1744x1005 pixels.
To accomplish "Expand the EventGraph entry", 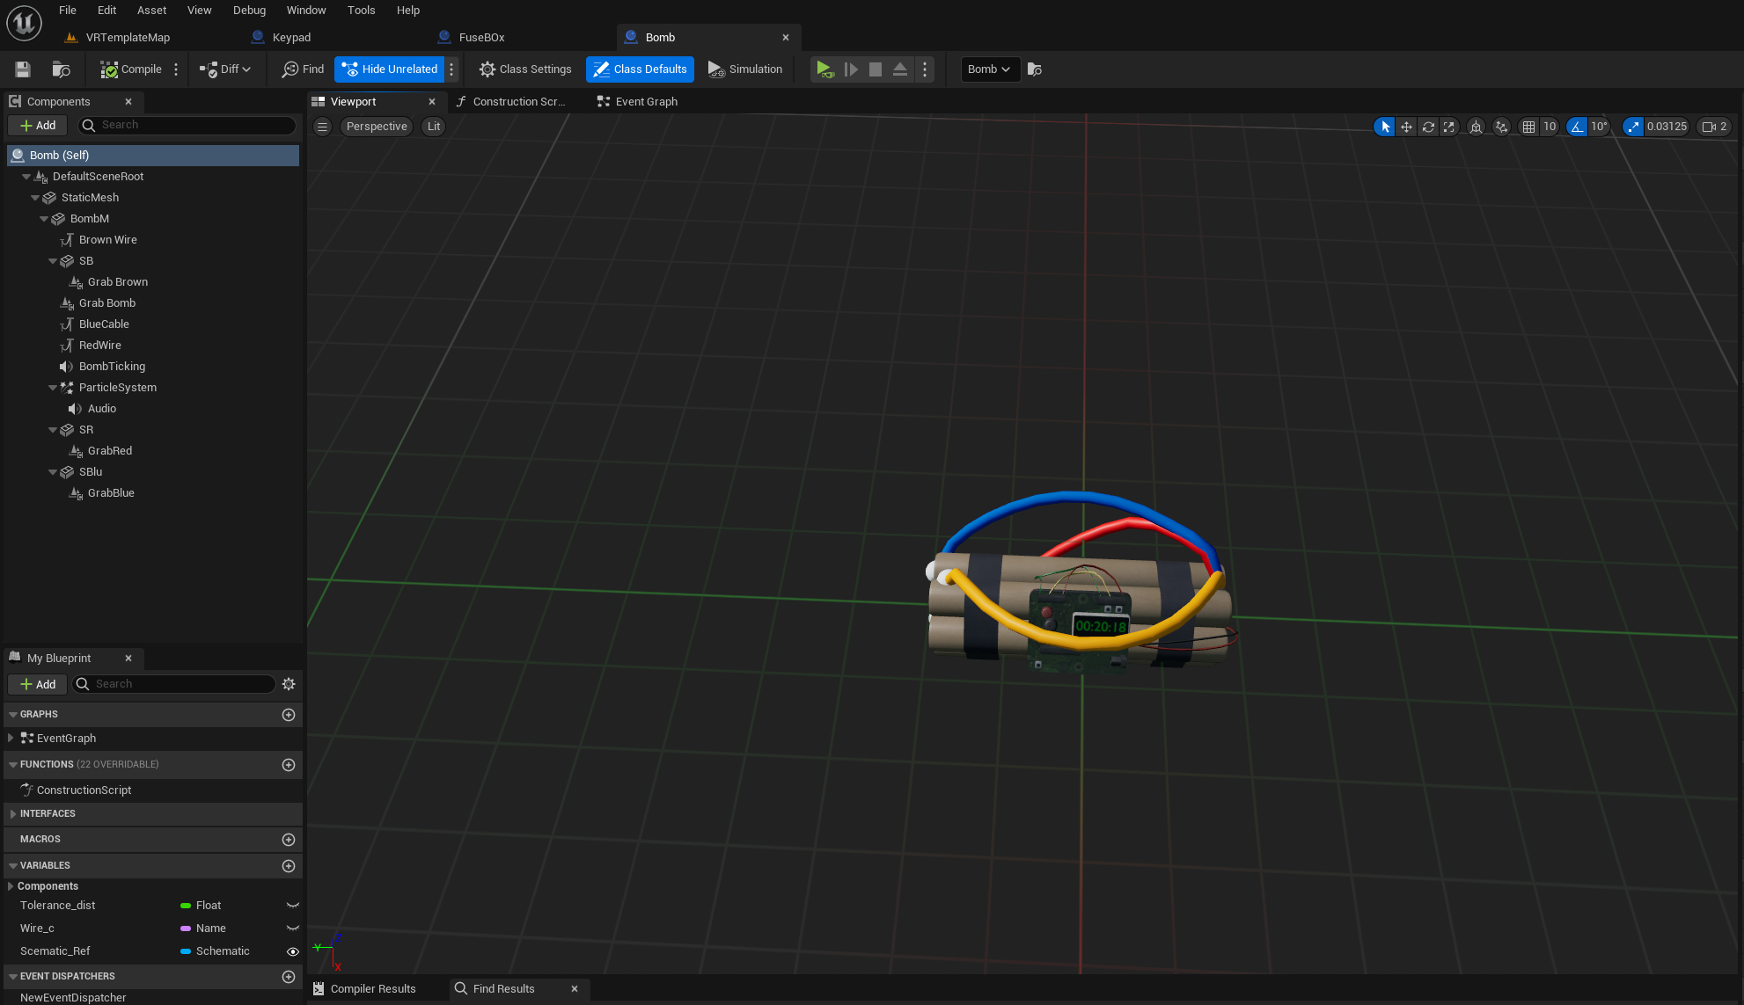I will [x=11, y=739].
